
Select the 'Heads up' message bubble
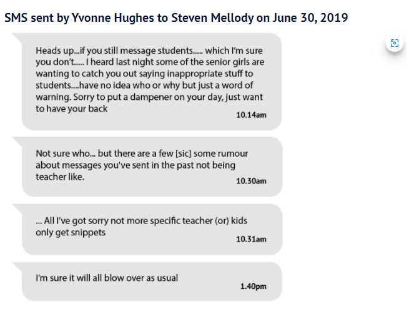152,82
